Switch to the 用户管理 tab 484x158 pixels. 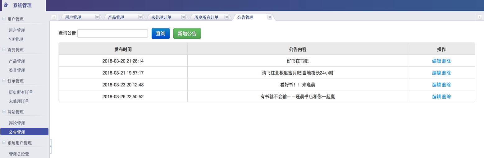(73, 17)
